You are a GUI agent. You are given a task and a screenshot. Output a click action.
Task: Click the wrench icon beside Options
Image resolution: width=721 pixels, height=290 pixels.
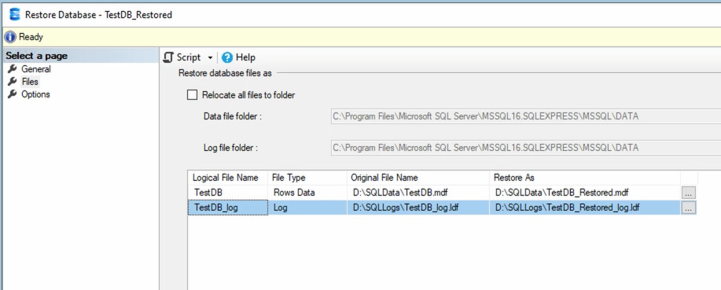[x=13, y=94]
